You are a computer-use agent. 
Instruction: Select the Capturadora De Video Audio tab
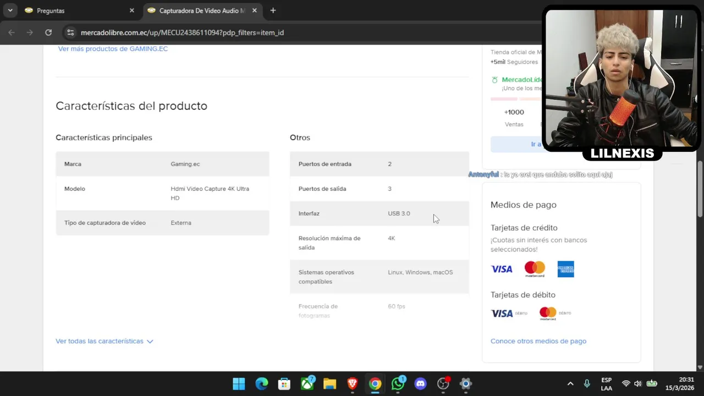[x=202, y=10]
